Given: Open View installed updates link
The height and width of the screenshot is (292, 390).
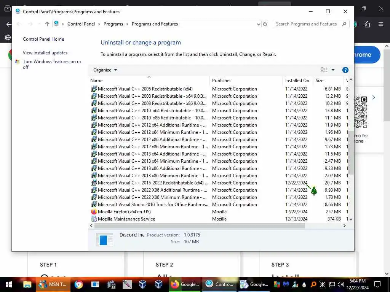Looking at the screenshot, I should tap(45, 52).
